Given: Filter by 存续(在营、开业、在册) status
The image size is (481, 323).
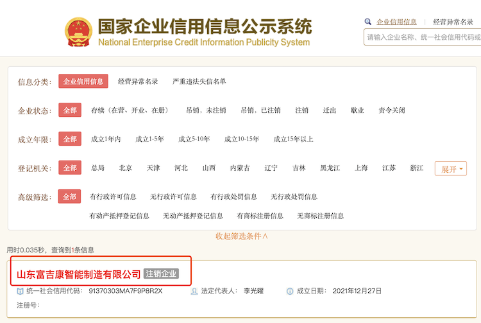Looking at the screenshot, I should click(x=130, y=110).
